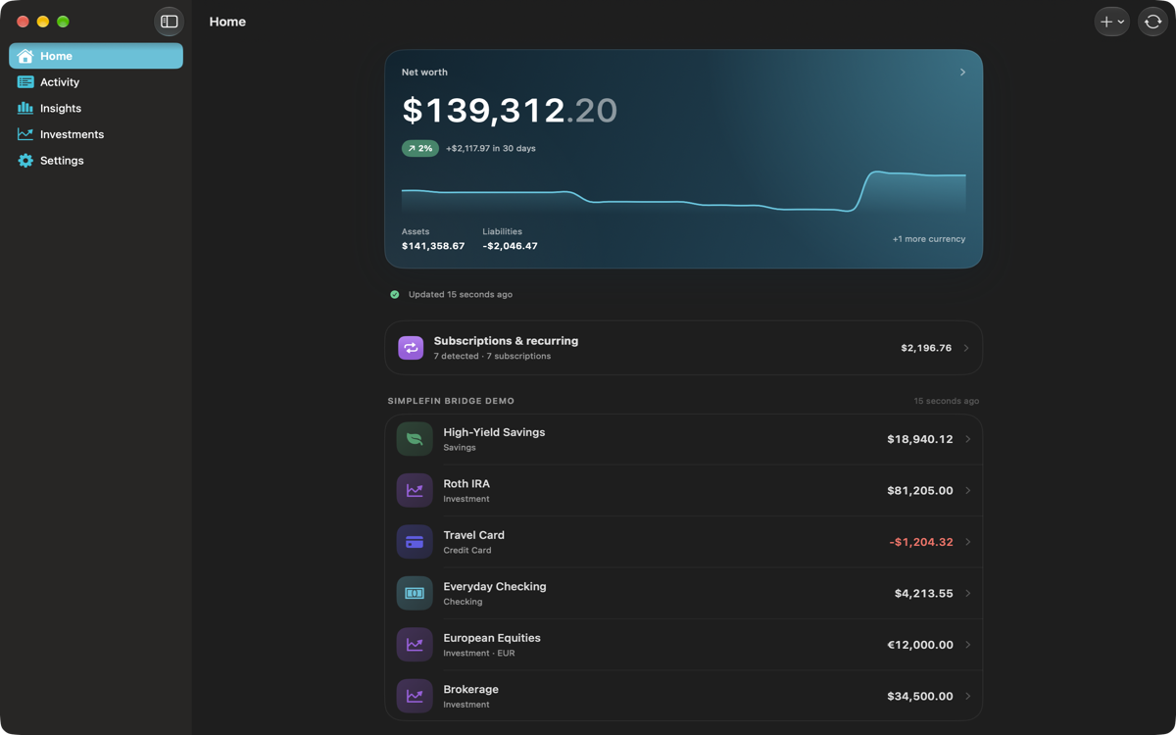Viewport: 1176px width, 735px height.
Task: Click the Everyday Checking cash icon
Action: coord(415,593)
